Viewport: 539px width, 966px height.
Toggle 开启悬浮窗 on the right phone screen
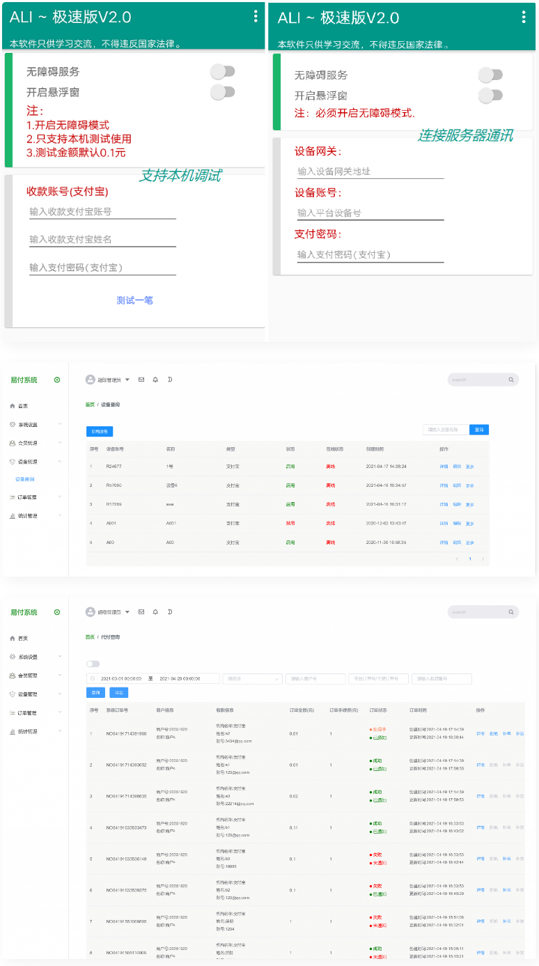490,95
